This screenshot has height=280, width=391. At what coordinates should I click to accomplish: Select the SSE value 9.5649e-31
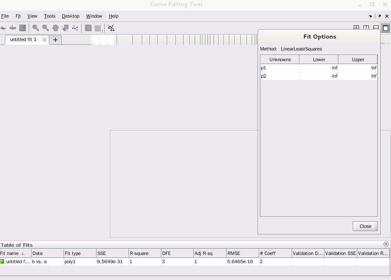113,262
